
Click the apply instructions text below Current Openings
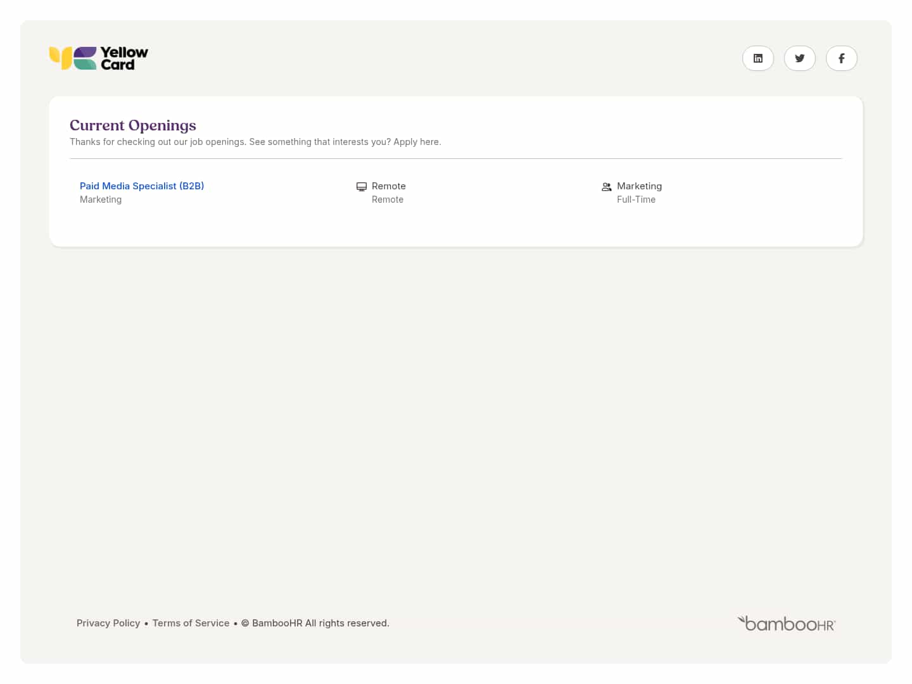tap(255, 142)
